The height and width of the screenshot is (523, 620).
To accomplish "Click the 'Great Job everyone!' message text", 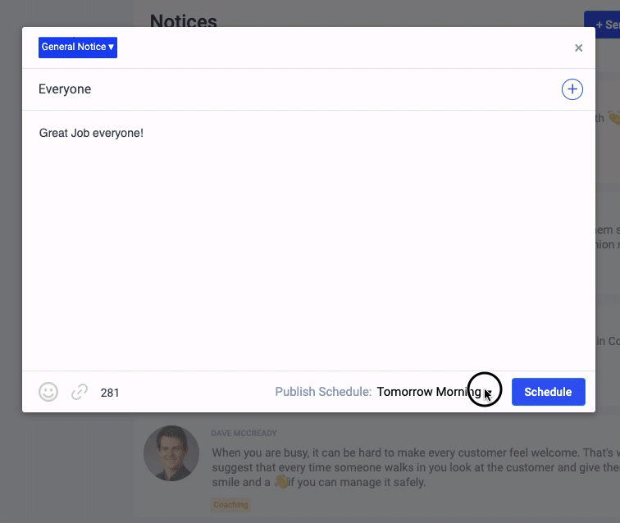I will coord(91,133).
